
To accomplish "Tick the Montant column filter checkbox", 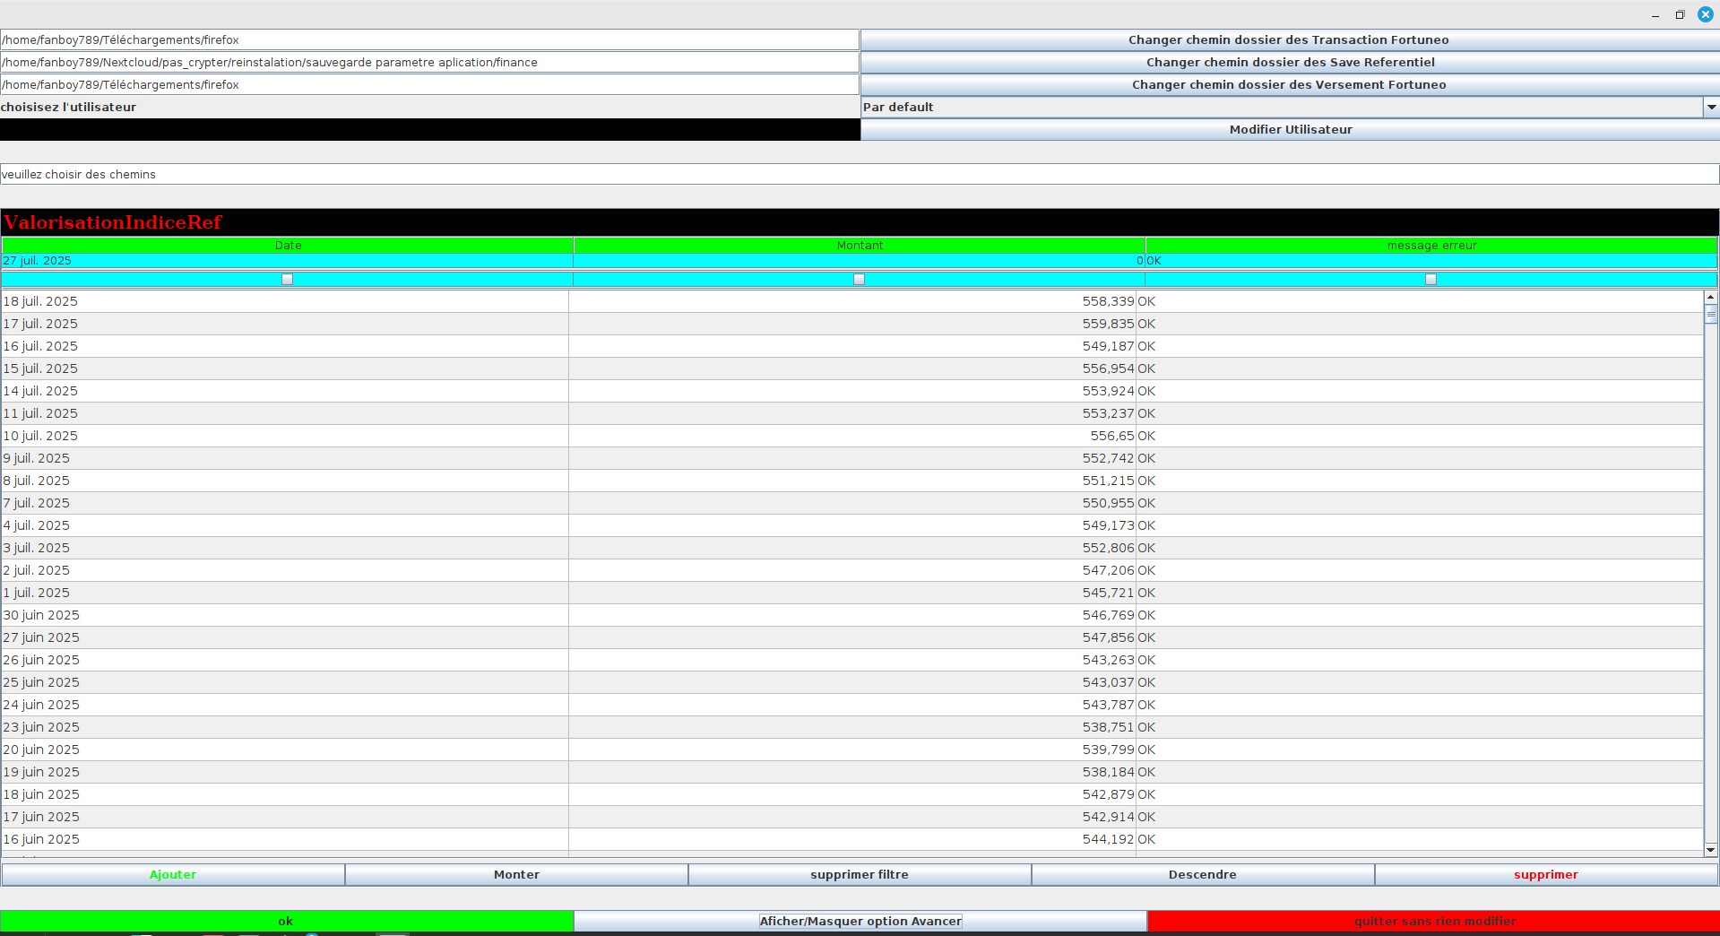I will pyautogui.click(x=859, y=280).
